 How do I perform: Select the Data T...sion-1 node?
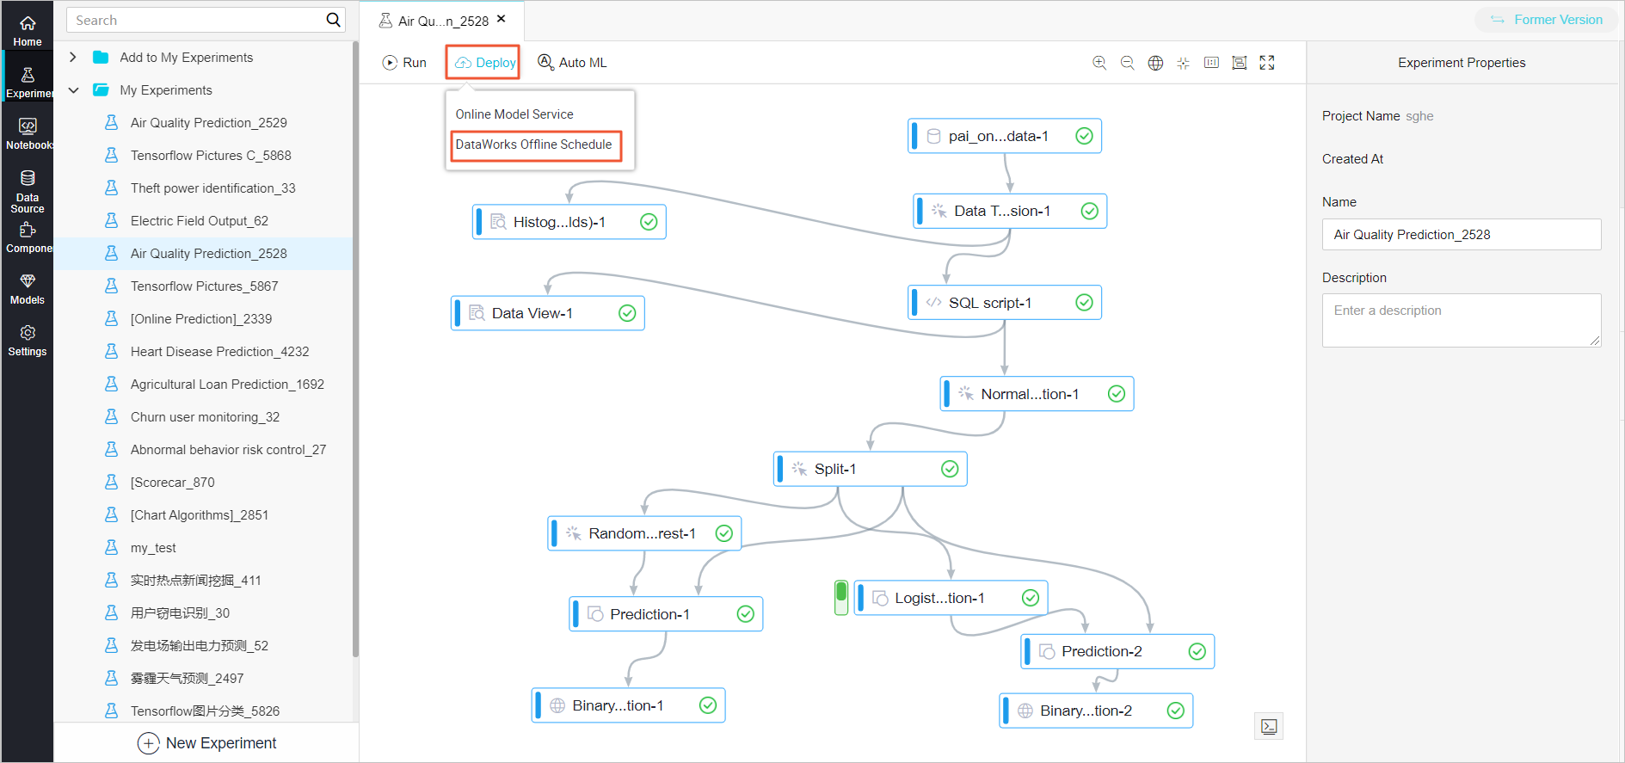pos(1010,211)
